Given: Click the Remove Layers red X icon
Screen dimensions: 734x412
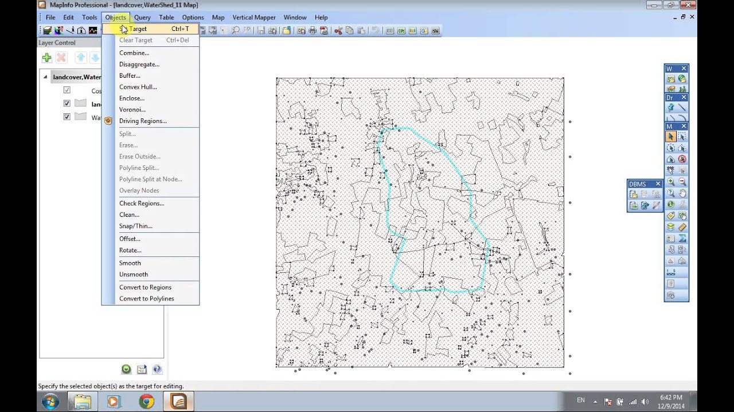Looking at the screenshot, I should coord(61,58).
